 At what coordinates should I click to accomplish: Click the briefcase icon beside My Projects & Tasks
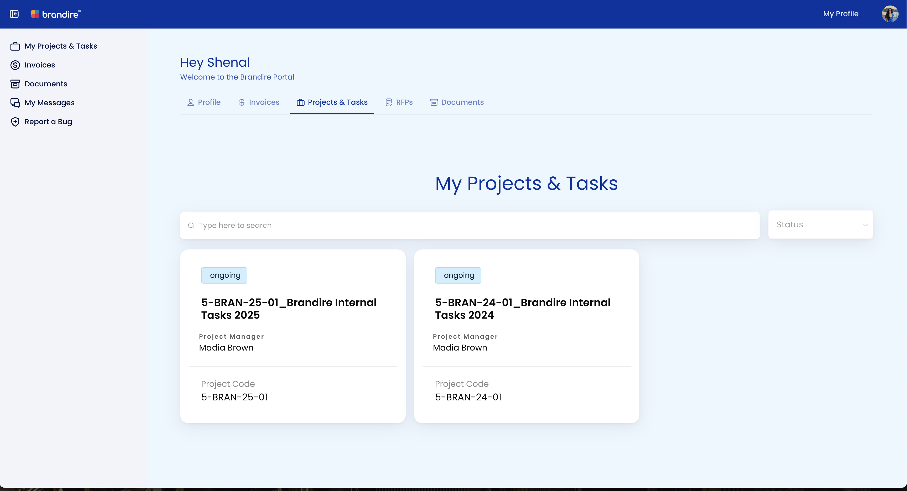pos(15,46)
